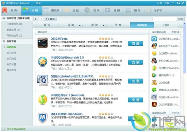The width and height of the screenshot is (187, 132).
Task: Open the QQ输入法(Android)2.8_Build731 title link
Action: coord(72,76)
